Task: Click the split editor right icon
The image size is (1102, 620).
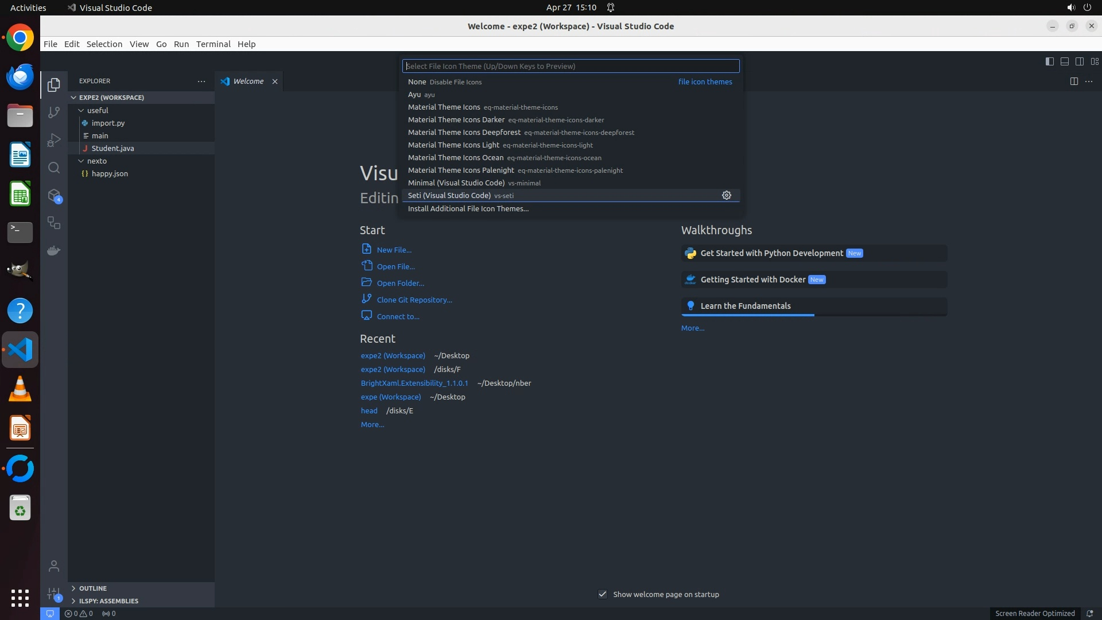Action: tap(1073, 82)
